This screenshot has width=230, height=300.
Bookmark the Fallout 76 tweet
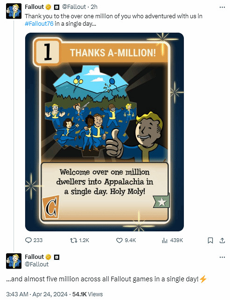click(210, 240)
